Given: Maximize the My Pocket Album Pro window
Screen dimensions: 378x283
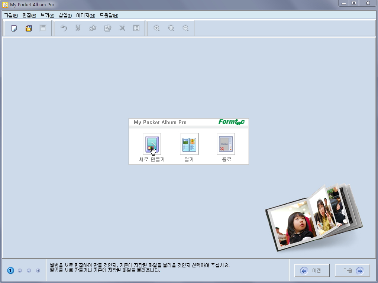Looking at the screenshot, I should (x=354, y=3).
